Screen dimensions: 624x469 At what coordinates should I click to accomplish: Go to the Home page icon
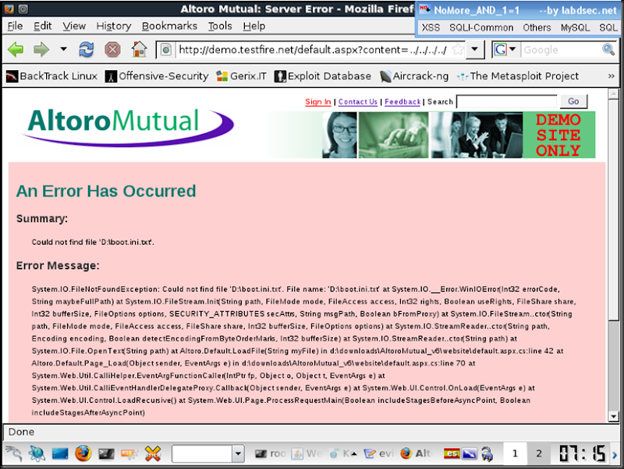140,50
